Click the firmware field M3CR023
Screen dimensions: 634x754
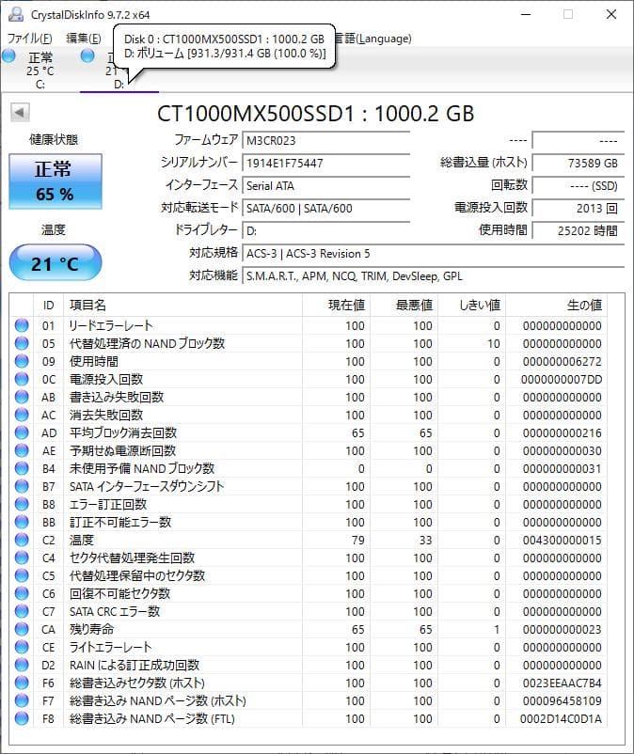pyautogui.click(x=325, y=140)
